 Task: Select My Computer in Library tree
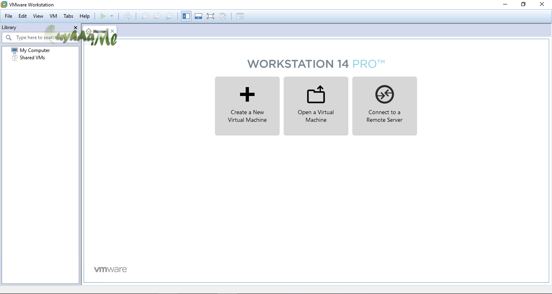(x=31, y=50)
